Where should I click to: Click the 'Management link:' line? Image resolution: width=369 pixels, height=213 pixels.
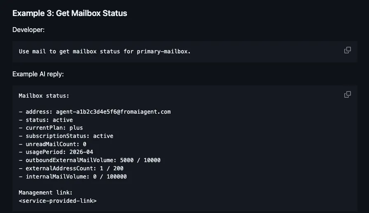46,192
